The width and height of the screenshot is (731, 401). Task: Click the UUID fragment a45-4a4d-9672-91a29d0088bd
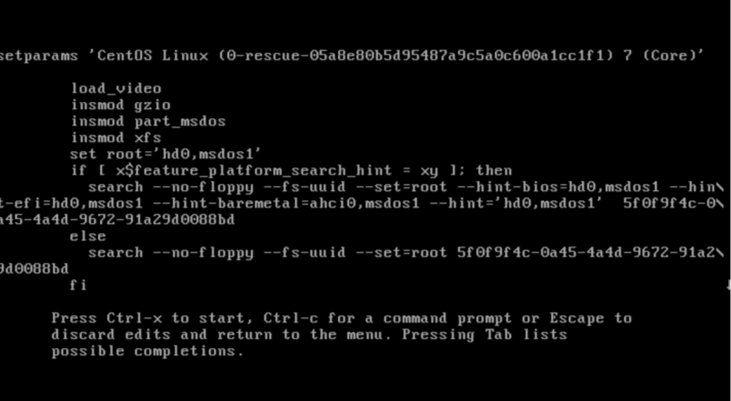coord(117,220)
